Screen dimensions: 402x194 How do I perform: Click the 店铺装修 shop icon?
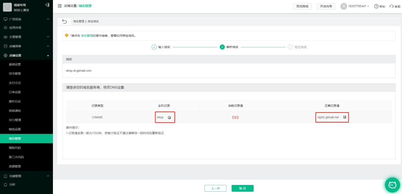tap(5, 46)
